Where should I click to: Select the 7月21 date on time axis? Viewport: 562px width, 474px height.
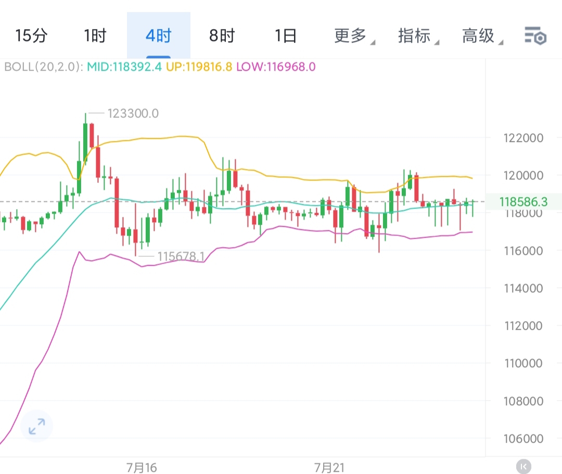coord(329,467)
